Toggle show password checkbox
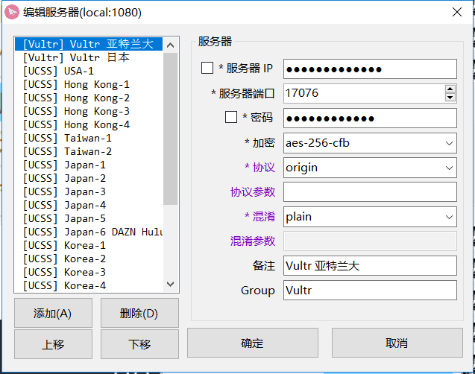 pyautogui.click(x=231, y=117)
